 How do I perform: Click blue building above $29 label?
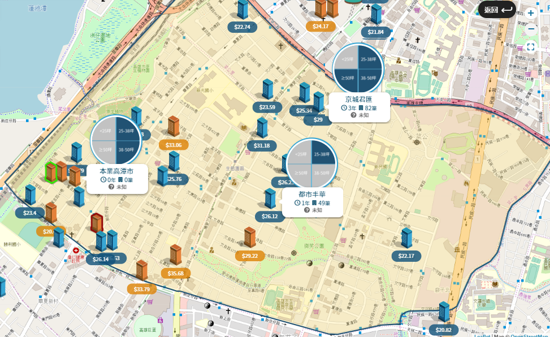click(x=318, y=102)
